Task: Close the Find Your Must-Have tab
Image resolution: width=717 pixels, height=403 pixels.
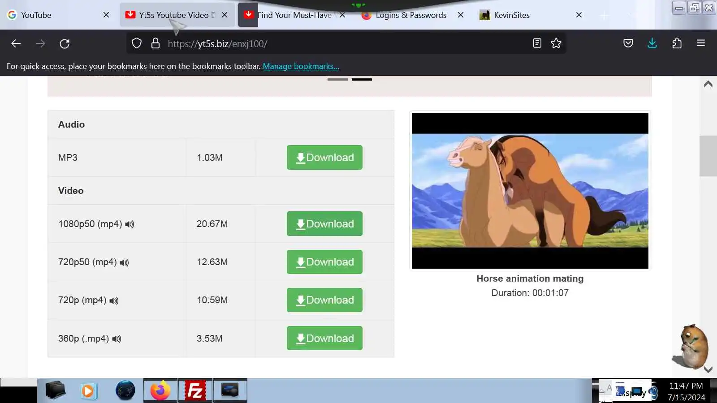Action: coord(342,15)
